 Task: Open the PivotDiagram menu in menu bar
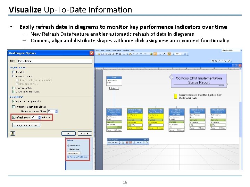pos(117,51)
